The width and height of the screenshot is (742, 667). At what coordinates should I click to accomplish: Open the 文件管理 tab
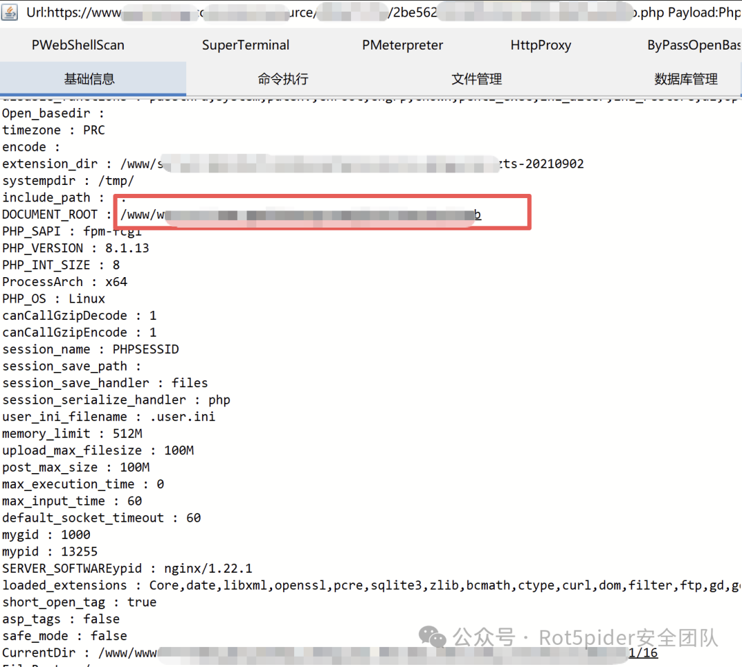click(x=477, y=78)
